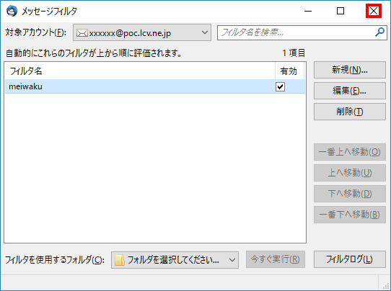
Task: Click the 編集(E)... button
Action: click(x=350, y=91)
